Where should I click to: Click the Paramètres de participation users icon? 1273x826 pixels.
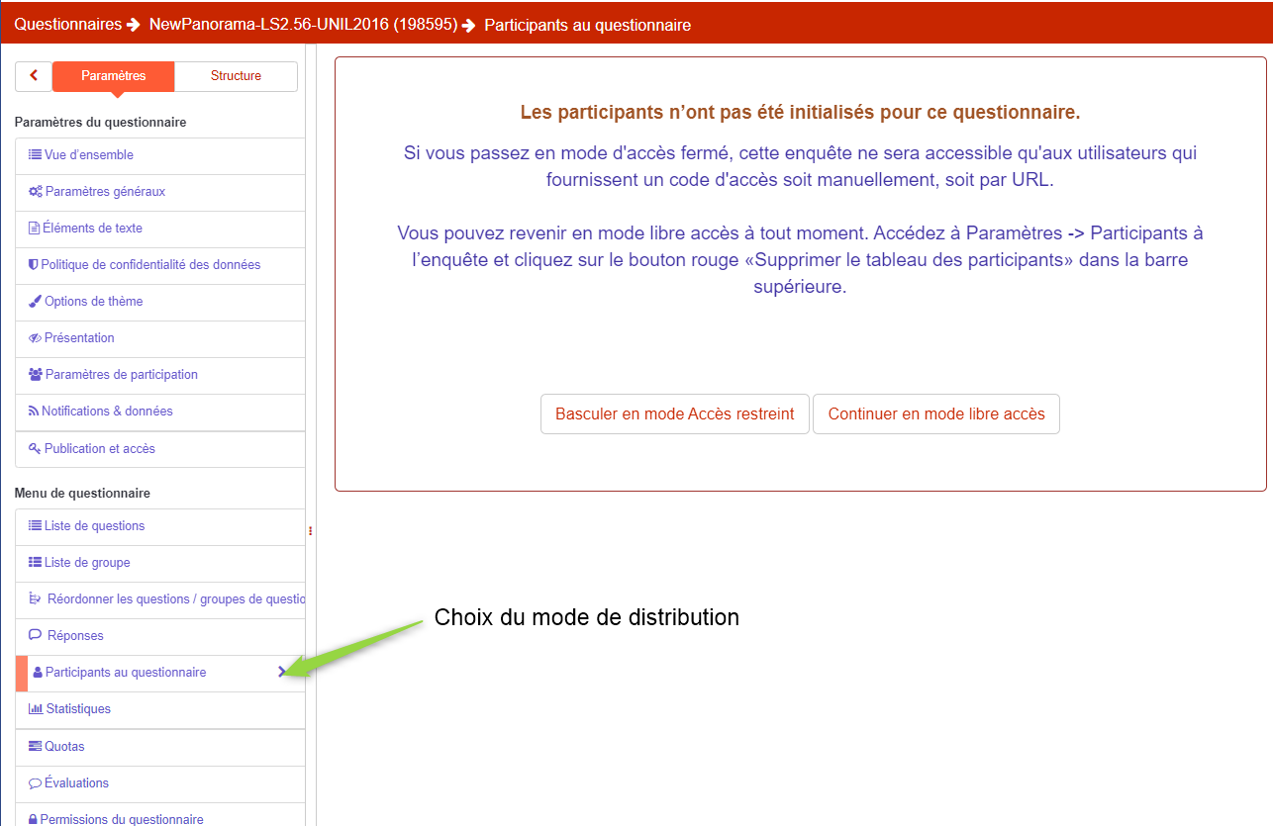pos(36,375)
